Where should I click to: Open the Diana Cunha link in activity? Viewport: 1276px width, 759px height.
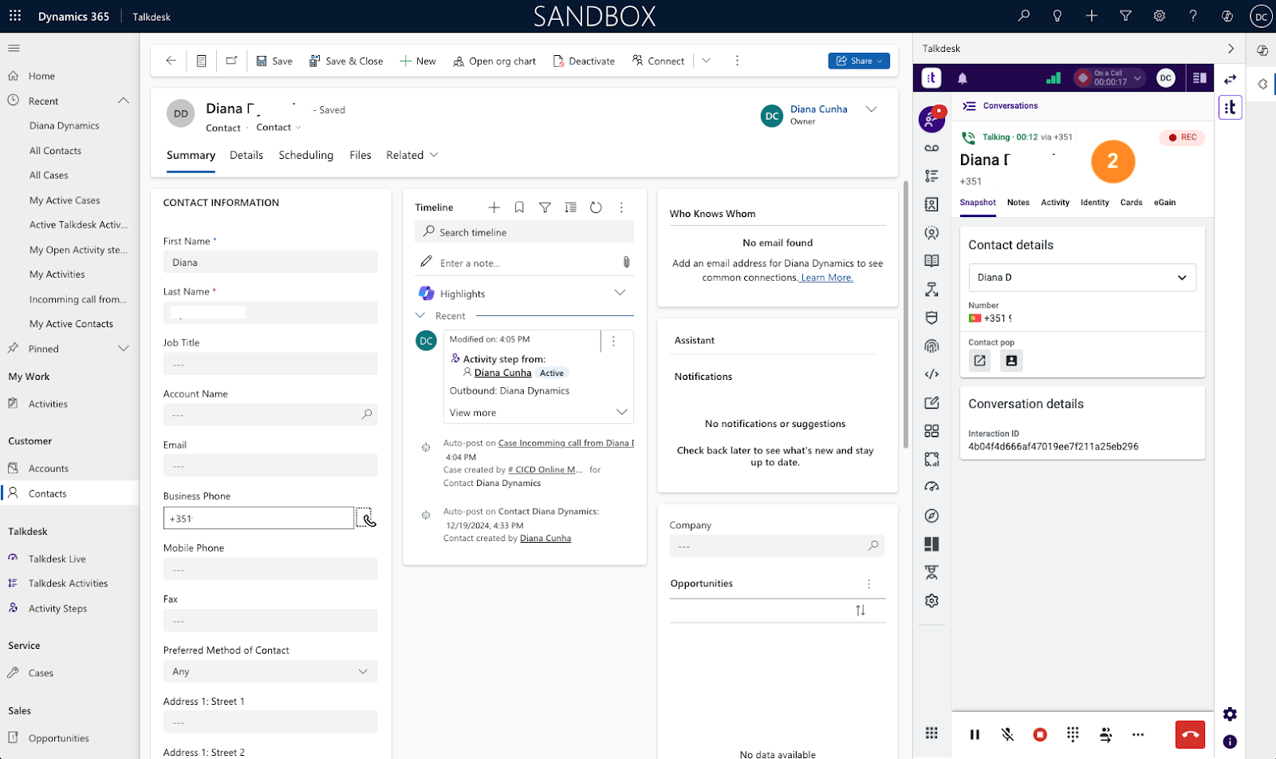tap(502, 373)
